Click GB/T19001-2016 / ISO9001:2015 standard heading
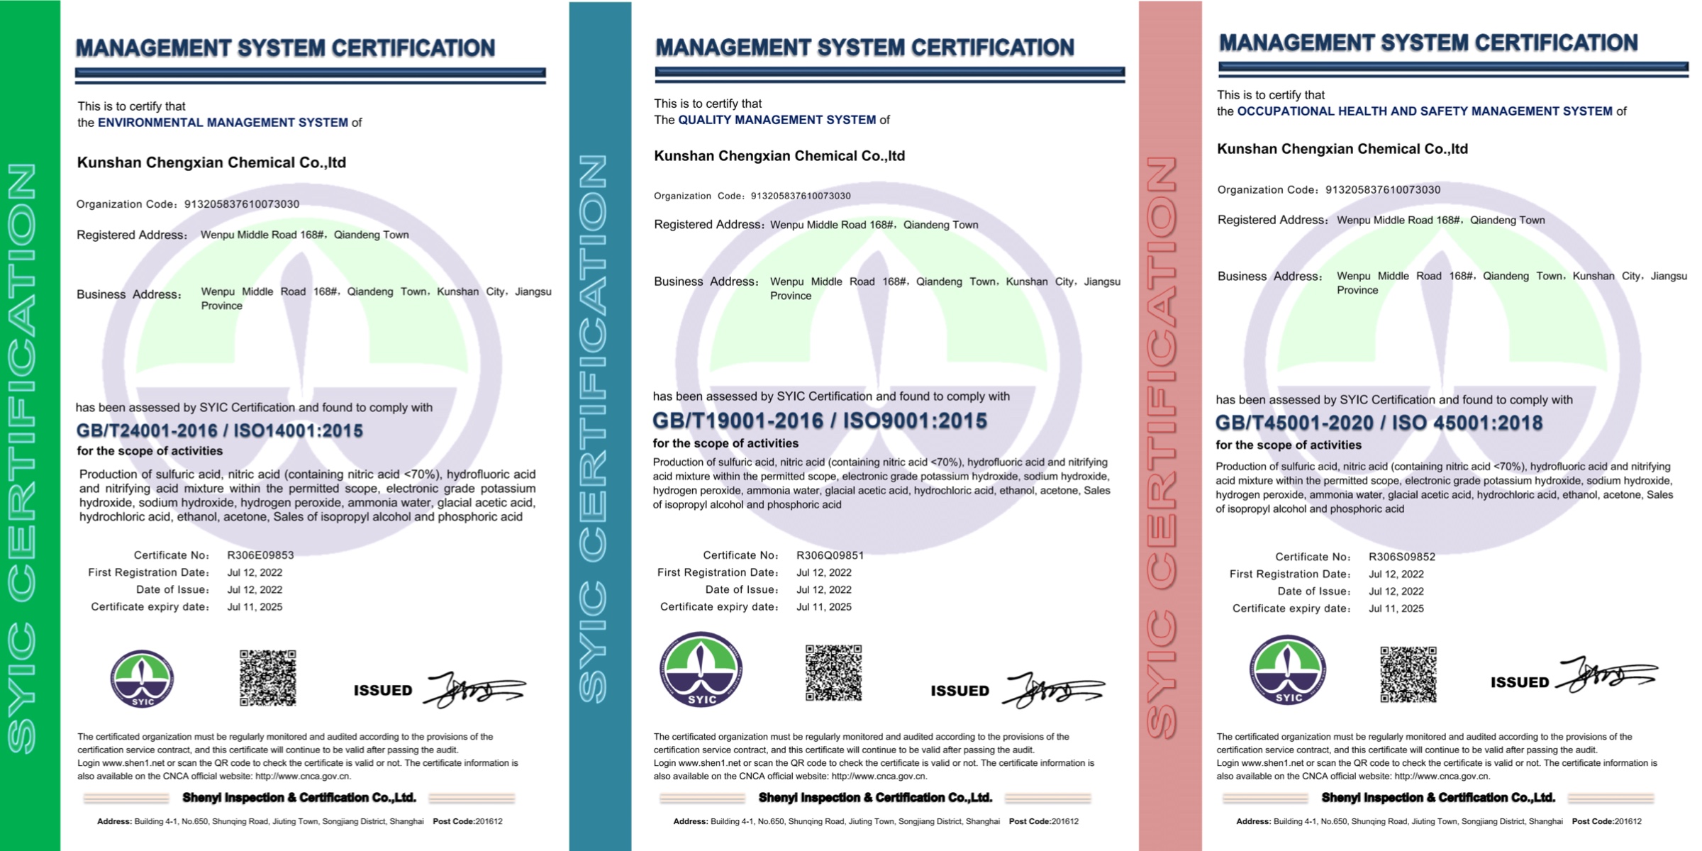 click(x=819, y=421)
